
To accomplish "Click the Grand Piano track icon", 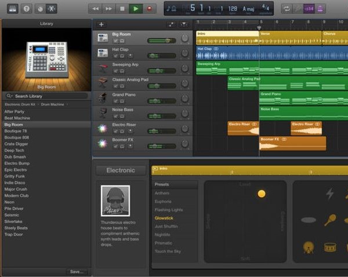I will 103,96.
